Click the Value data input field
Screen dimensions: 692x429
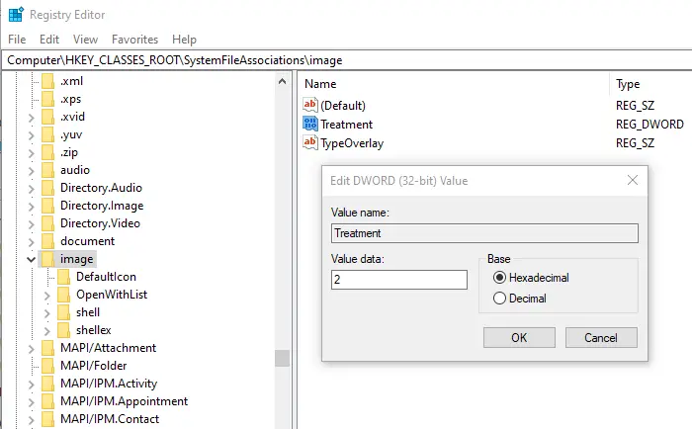click(399, 280)
